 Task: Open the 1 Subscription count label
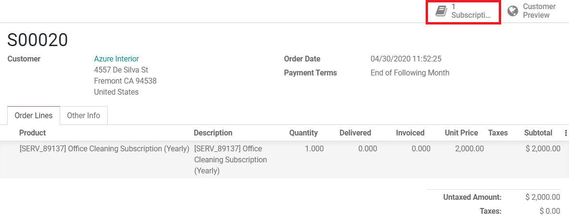tap(471, 11)
